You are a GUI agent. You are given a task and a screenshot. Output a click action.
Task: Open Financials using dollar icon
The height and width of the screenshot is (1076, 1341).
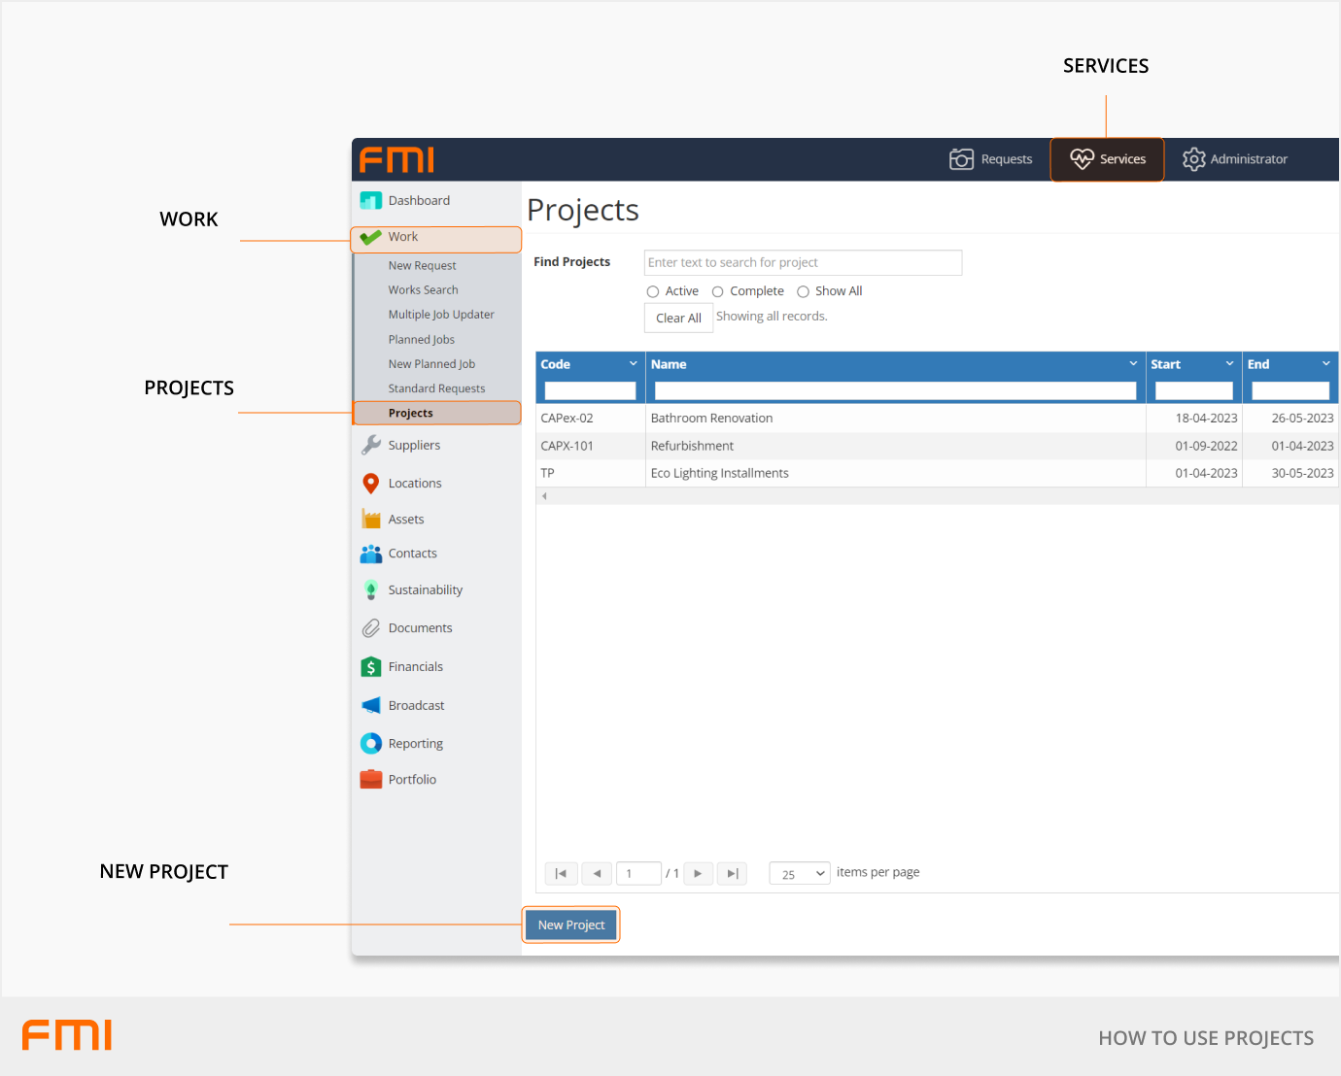[x=370, y=667]
